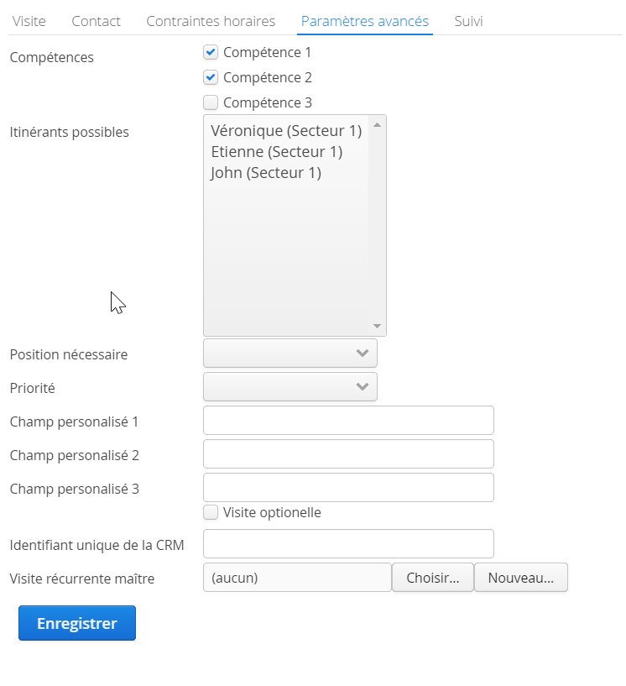Click the Nouveau... button
This screenshot has width=626, height=686.
pos(520,578)
